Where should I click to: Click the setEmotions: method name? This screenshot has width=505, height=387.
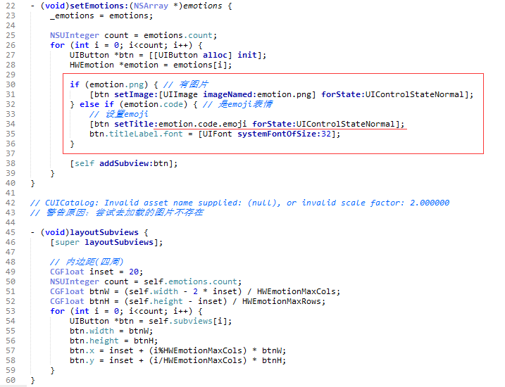click(x=99, y=6)
